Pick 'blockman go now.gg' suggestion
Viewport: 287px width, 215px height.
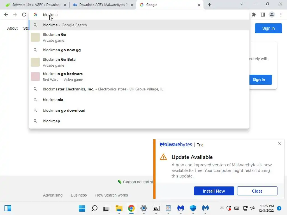(x=139, y=50)
